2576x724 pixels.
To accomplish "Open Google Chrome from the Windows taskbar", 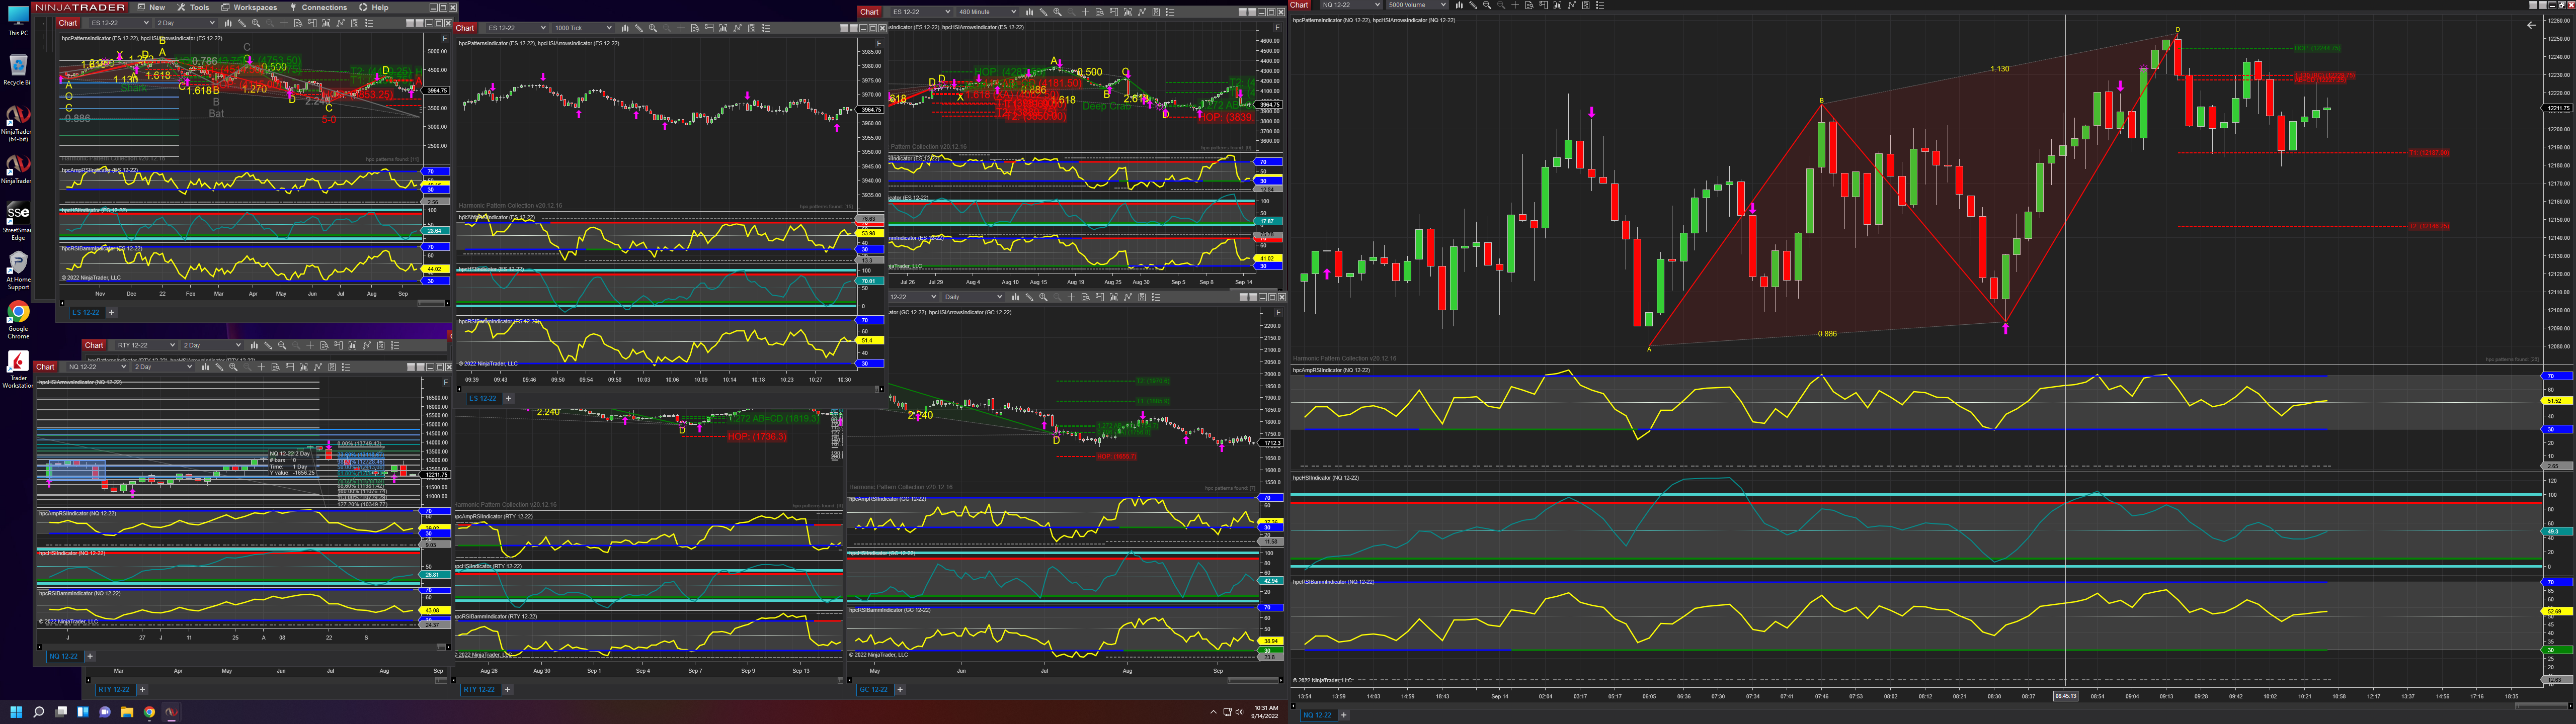I will [x=149, y=712].
